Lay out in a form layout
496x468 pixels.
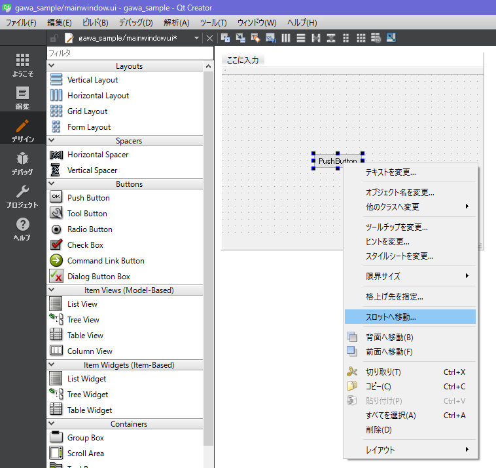[x=346, y=38]
